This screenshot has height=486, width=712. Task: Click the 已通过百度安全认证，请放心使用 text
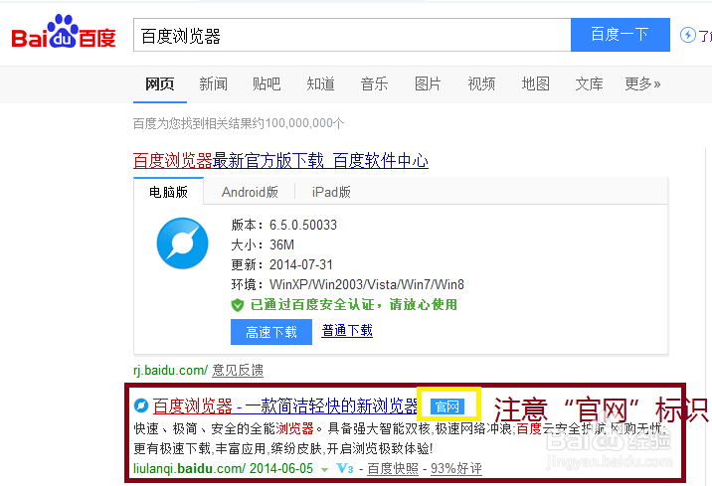point(353,304)
